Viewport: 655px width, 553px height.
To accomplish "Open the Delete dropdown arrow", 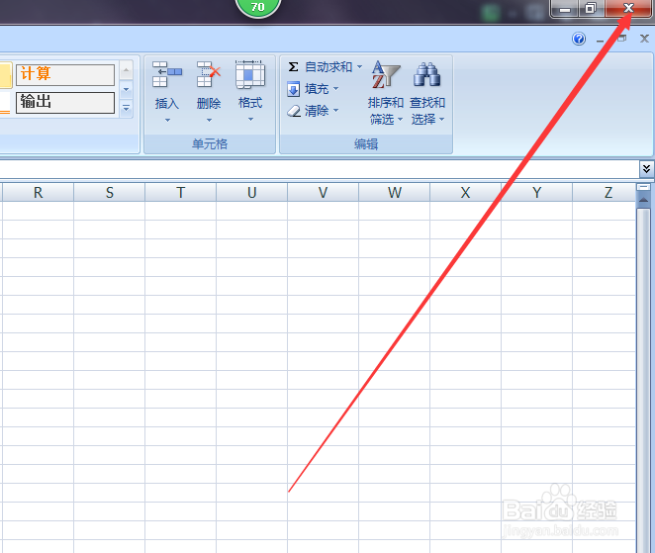I will pyautogui.click(x=209, y=121).
